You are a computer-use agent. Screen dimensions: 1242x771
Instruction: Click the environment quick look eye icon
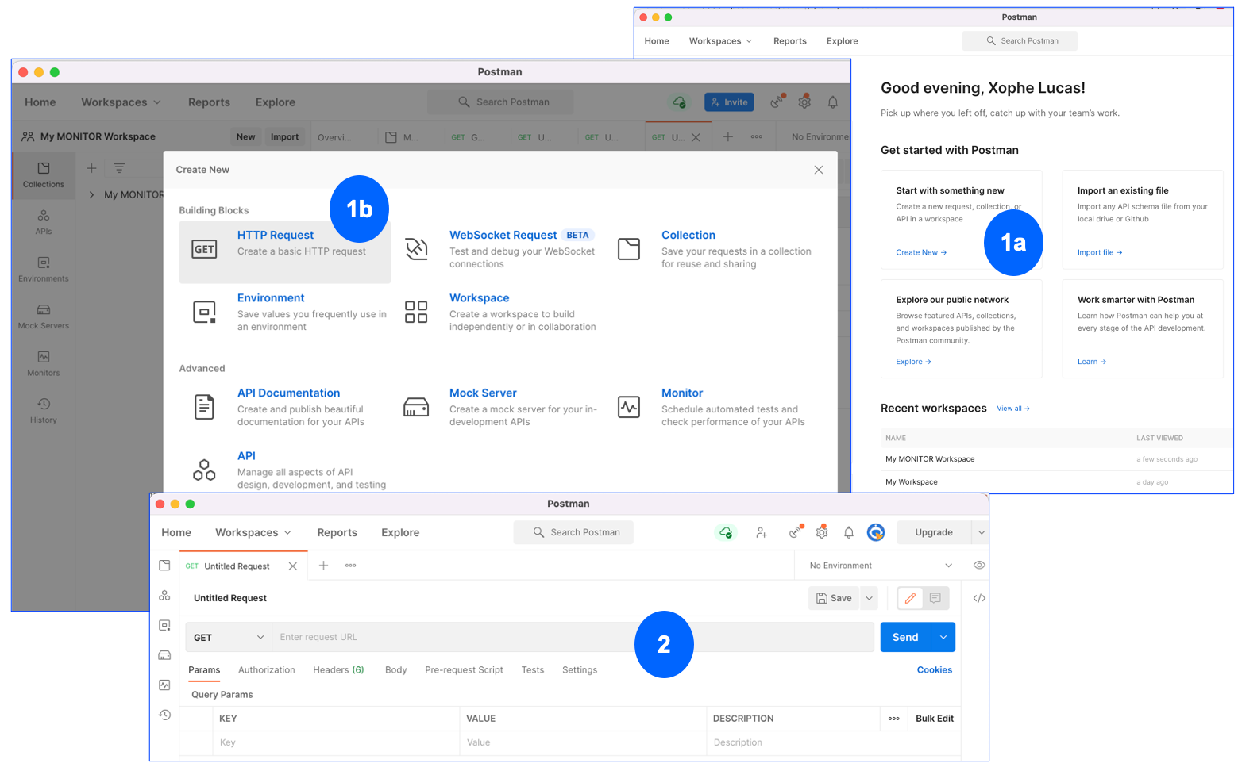click(x=979, y=566)
